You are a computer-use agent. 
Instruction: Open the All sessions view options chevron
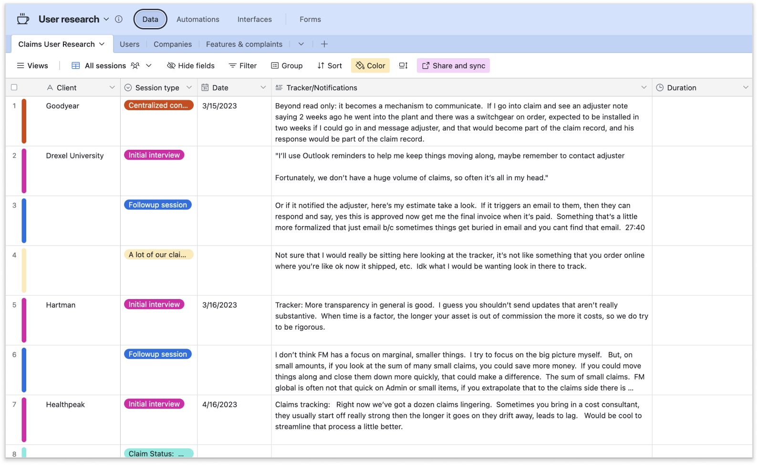coord(149,65)
